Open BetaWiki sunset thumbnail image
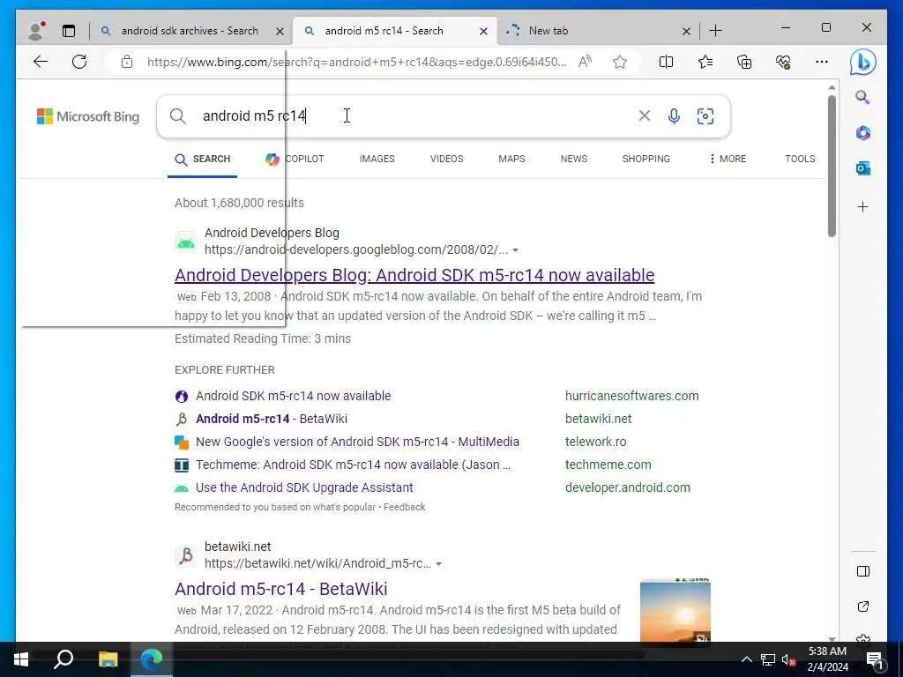Viewport: 903px width, 677px height. click(x=675, y=612)
